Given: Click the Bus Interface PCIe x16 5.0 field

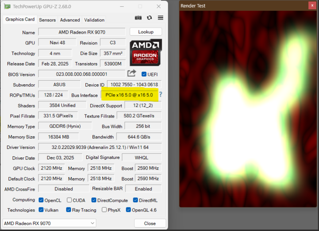Looking at the screenshot, I should 129,95.
